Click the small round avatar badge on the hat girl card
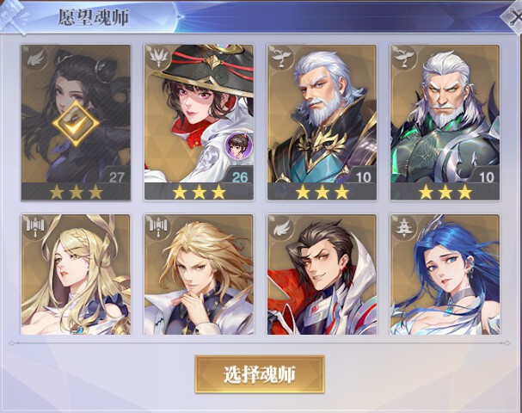The image size is (522, 413). (x=238, y=145)
